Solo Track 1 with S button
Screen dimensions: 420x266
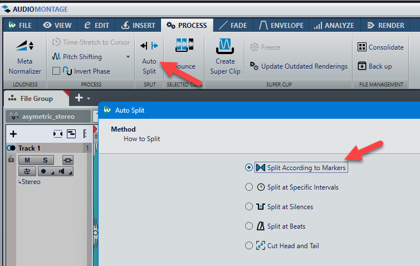(x=45, y=160)
